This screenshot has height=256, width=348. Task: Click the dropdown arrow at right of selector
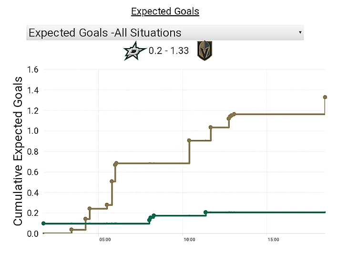pyautogui.click(x=300, y=32)
